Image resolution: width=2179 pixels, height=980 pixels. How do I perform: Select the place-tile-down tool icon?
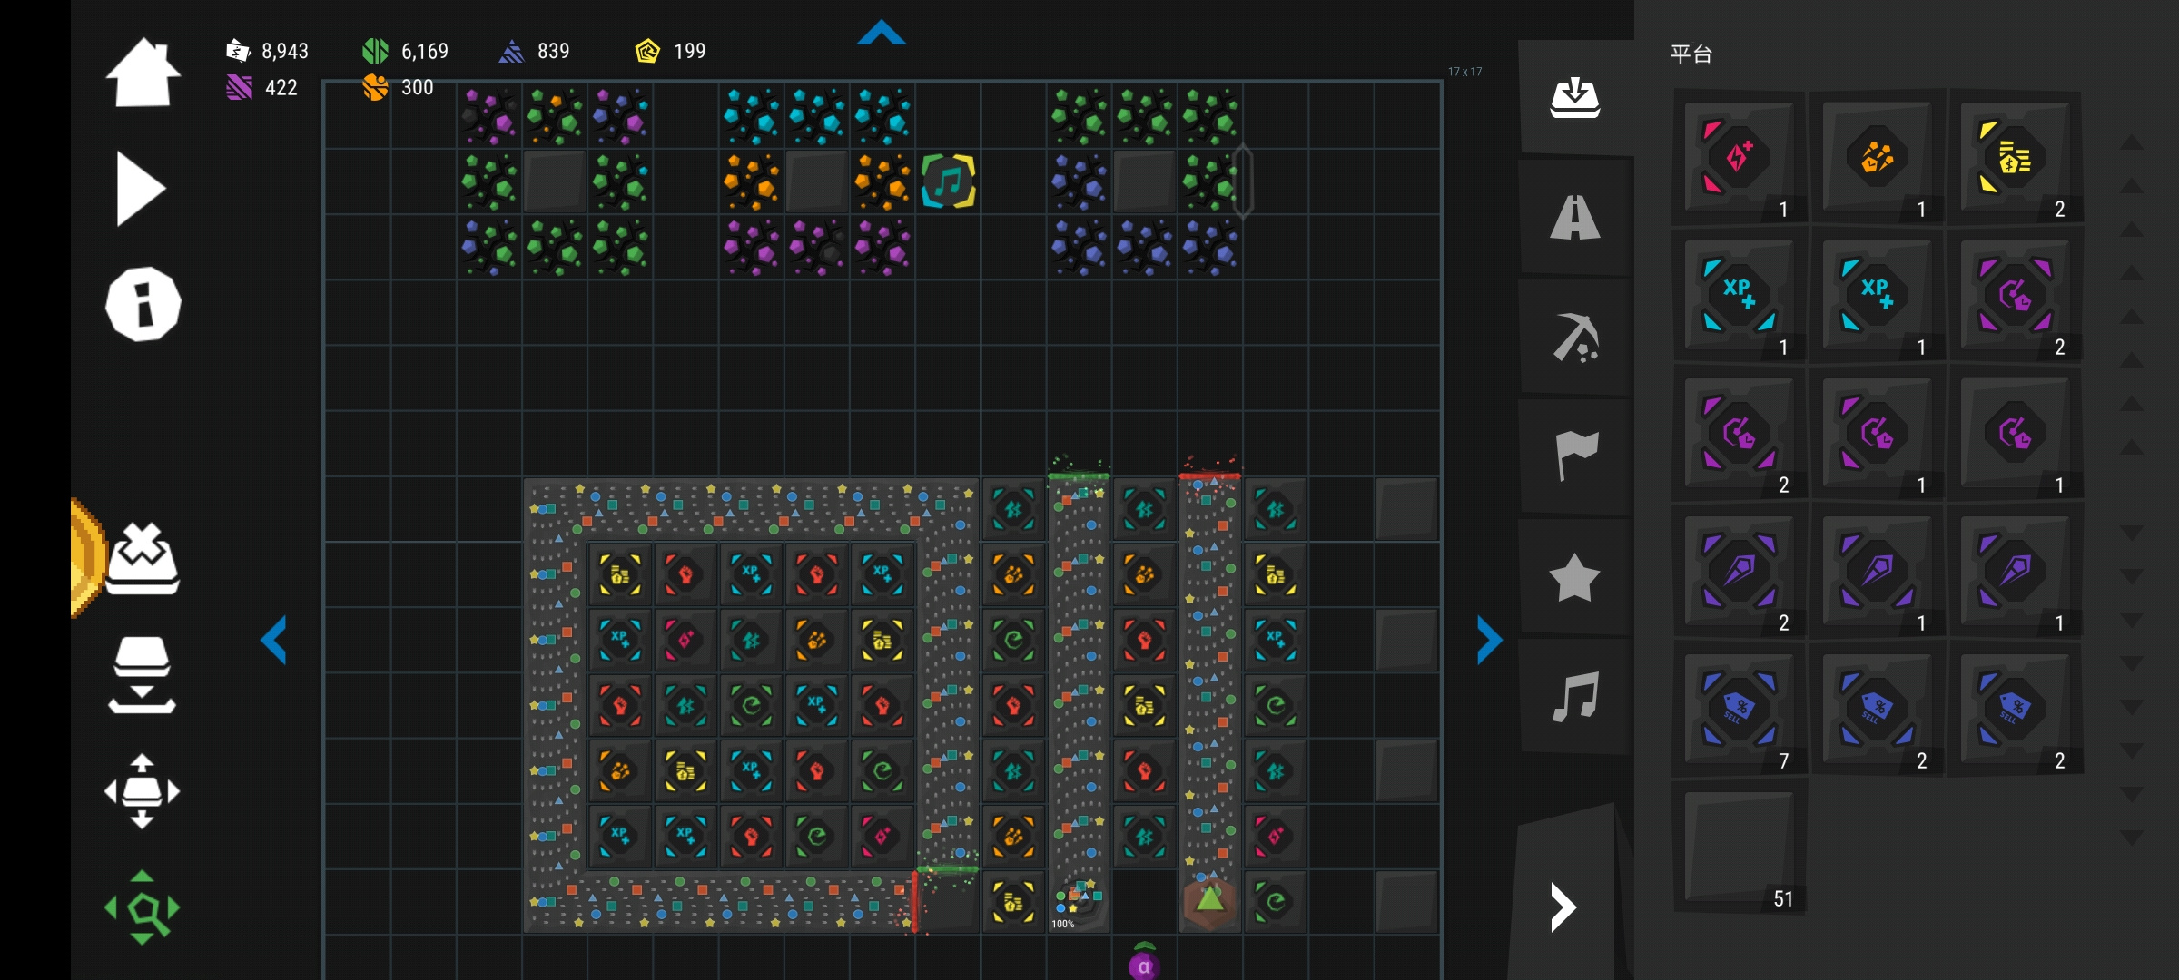point(143,674)
